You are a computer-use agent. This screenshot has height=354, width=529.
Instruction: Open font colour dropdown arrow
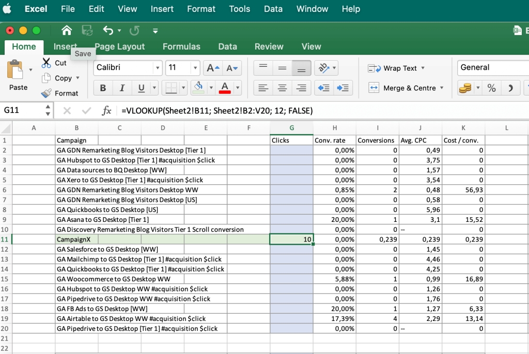(238, 88)
